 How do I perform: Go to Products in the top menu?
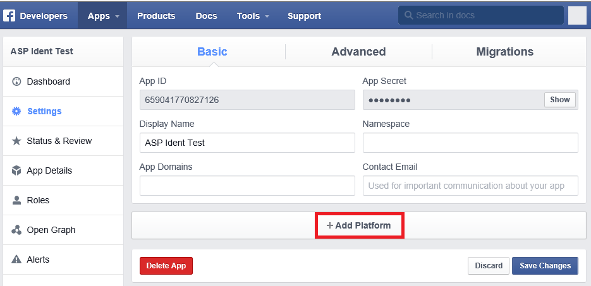[x=156, y=16]
